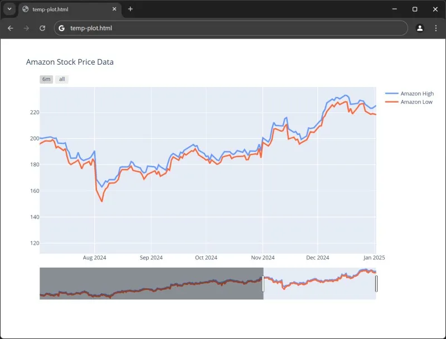Open a new browser tab

point(130,9)
